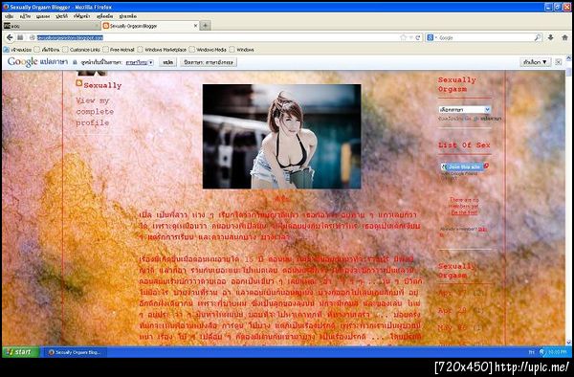Click the blog post photo
The height and width of the screenshot is (377, 574).
[x=281, y=137]
